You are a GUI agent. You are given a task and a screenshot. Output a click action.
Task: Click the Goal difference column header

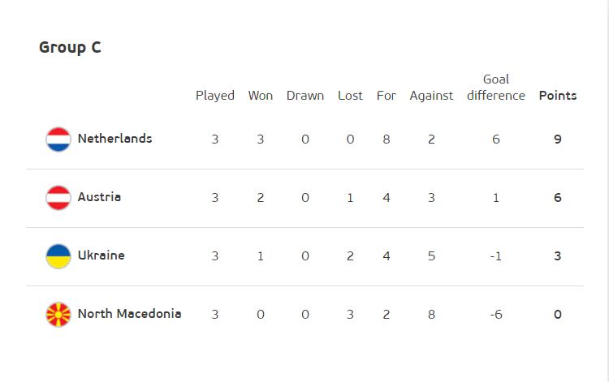[496, 88]
